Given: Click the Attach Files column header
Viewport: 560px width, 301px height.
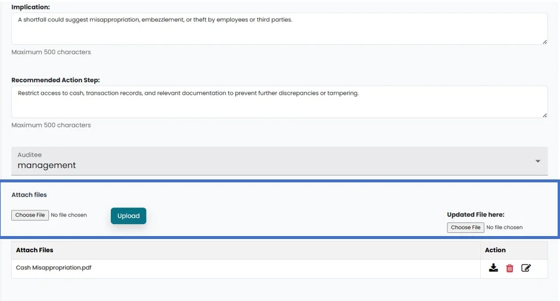Looking at the screenshot, I should pos(35,250).
